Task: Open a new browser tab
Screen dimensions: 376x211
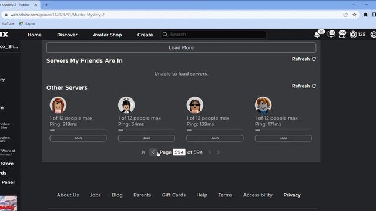Action: tap(46, 5)
